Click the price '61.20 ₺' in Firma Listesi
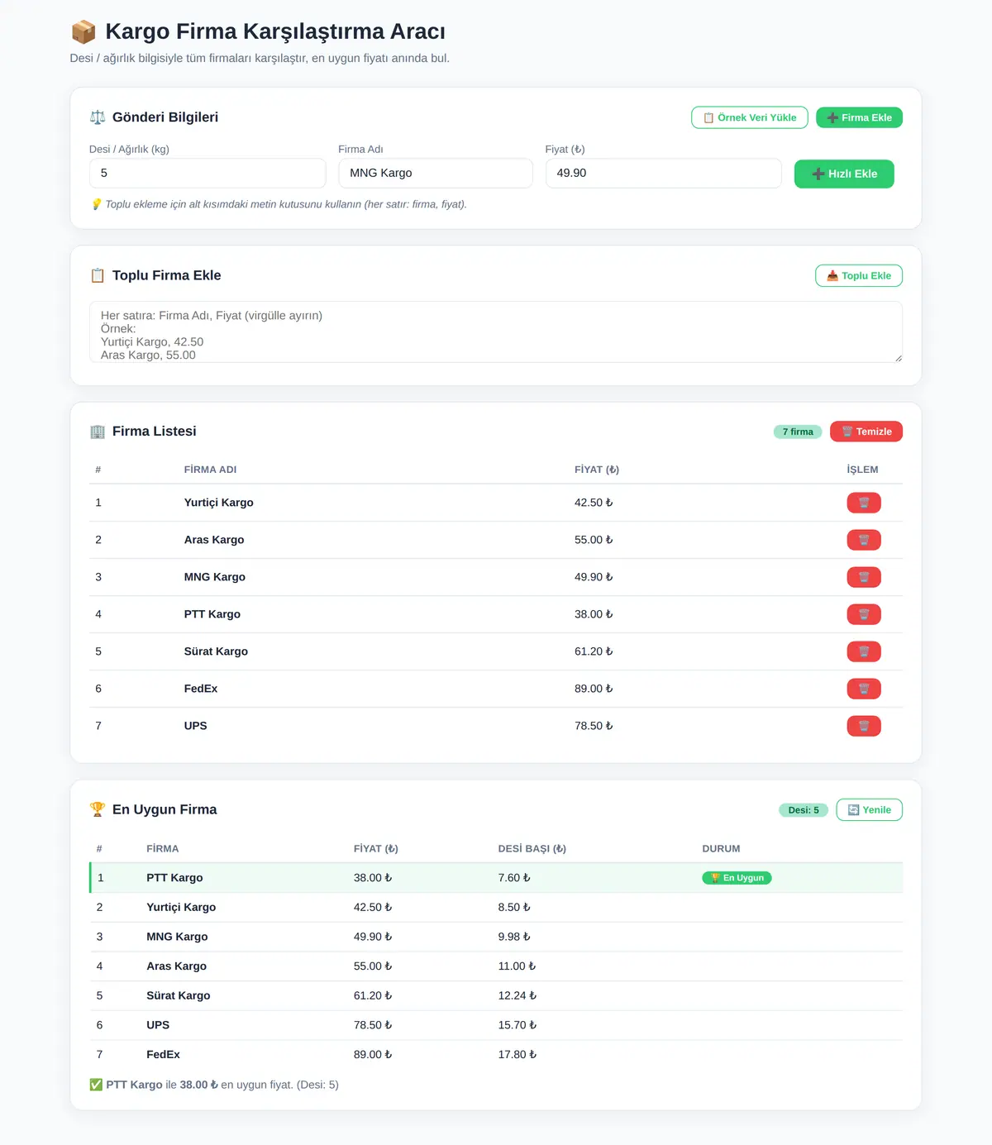This screenshot has height=1145, width=992. (594, 651)
